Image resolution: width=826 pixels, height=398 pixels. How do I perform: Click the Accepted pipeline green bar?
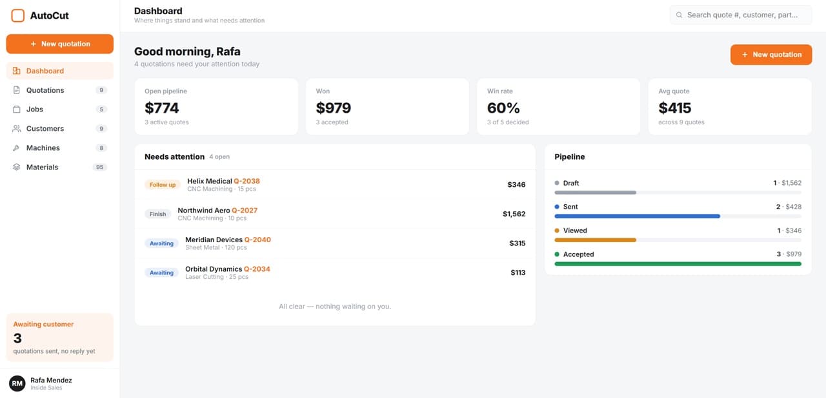click(678, 263)
